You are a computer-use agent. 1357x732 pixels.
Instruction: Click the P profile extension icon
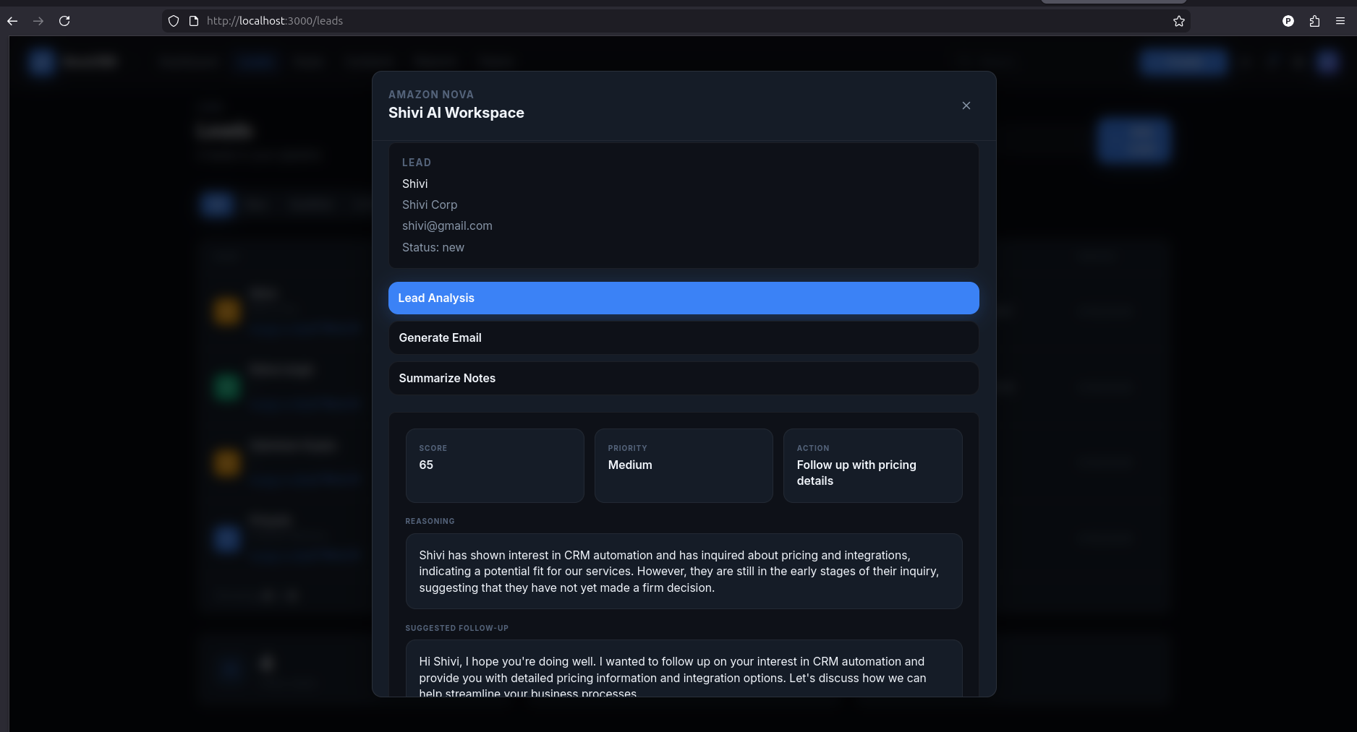click(1288, 21)
